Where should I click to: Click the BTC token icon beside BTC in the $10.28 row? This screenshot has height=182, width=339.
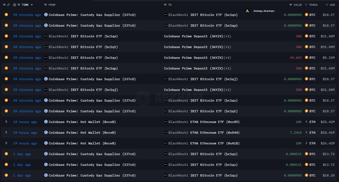point(307,175)
